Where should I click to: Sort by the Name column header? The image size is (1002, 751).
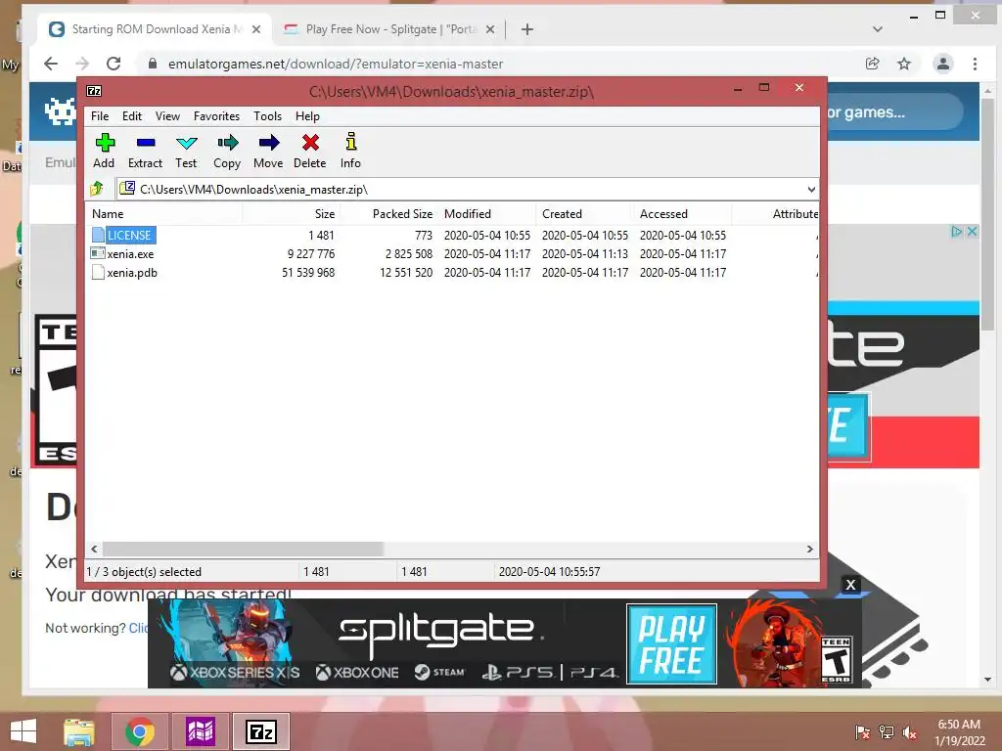click(163, 214)
